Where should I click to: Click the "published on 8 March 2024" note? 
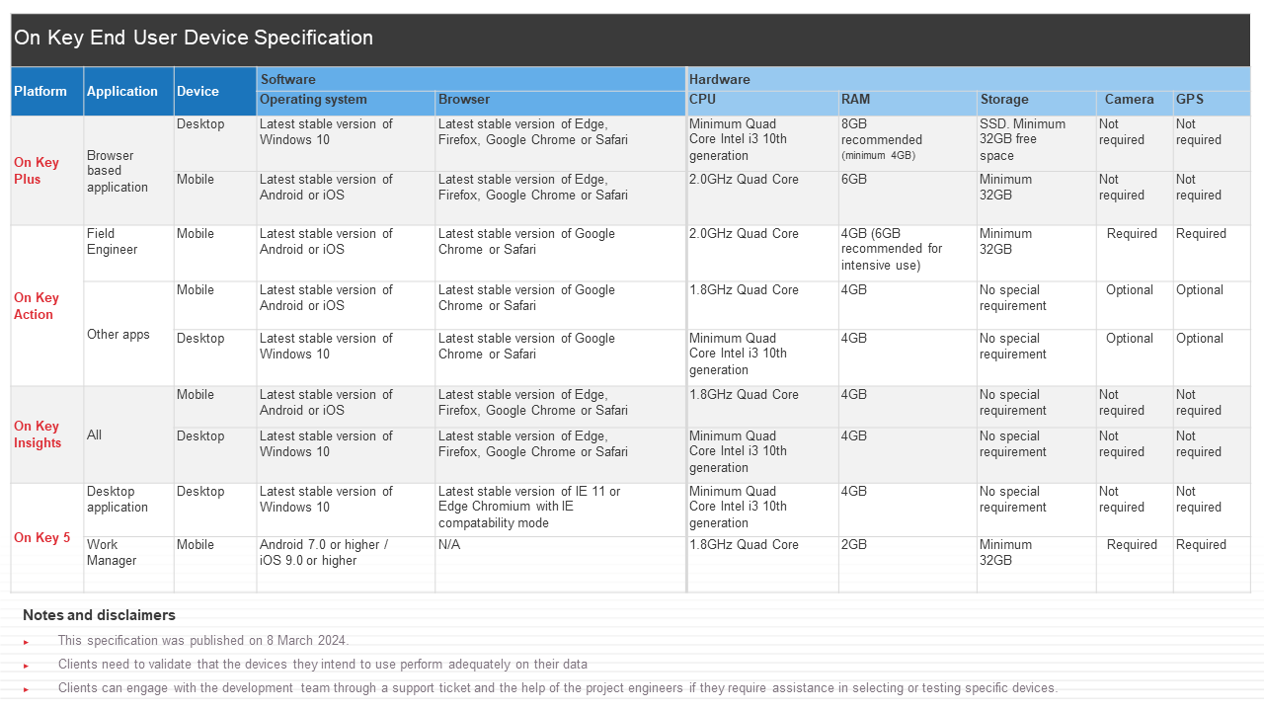coord(203,641)
